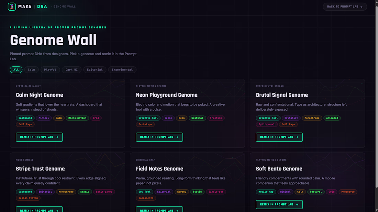Click Gestural tag on Soft Bento card
The height and width of the screenshot is (212, 378).
click(316, 192)
